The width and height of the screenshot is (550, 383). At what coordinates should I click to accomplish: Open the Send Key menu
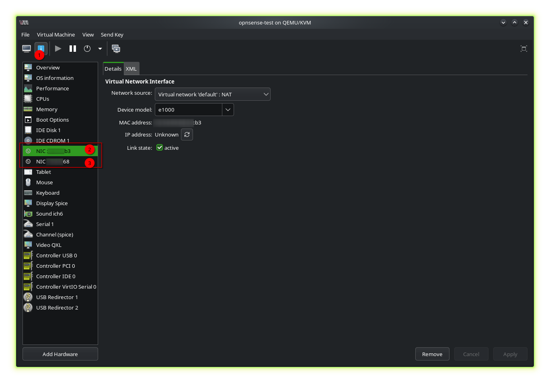point(112,35)
